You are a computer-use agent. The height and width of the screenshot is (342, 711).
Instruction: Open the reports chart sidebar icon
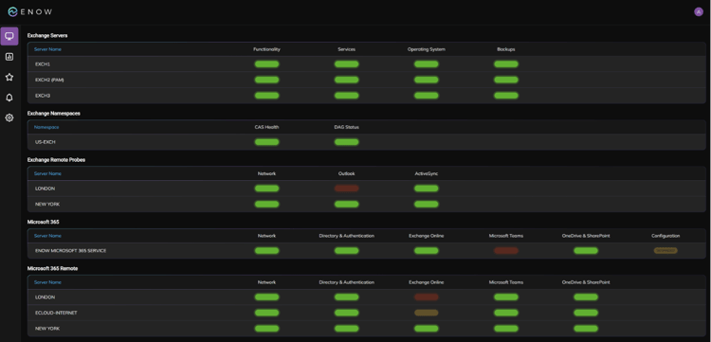coord(9,57)
